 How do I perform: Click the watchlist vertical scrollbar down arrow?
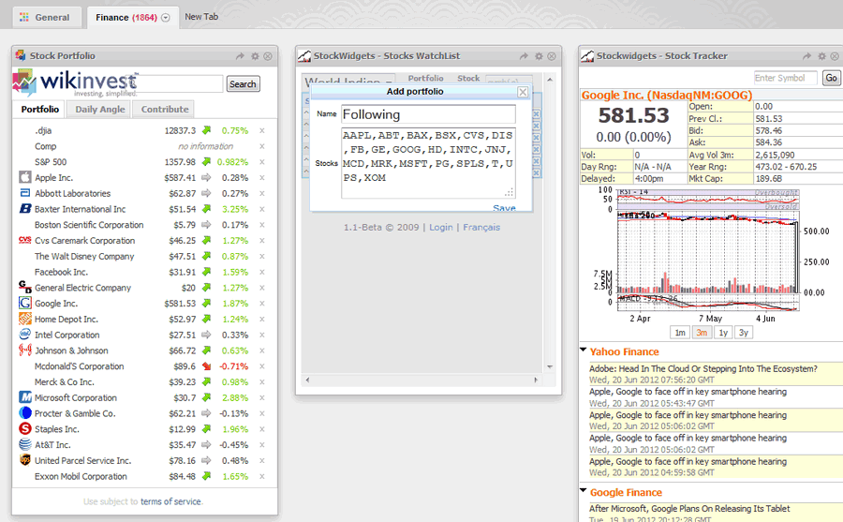(550, 367)
